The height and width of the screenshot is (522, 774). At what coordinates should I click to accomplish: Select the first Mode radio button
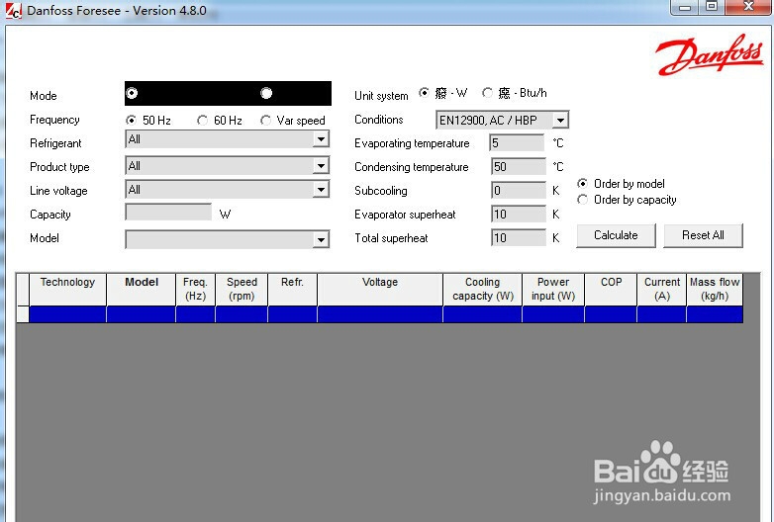coord(132,93)
